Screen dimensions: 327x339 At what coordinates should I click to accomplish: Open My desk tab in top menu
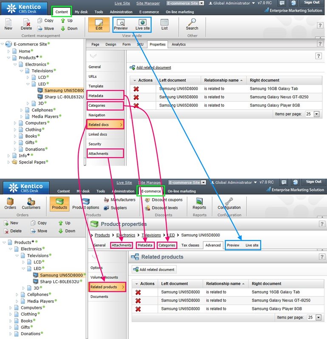(81, 12)
